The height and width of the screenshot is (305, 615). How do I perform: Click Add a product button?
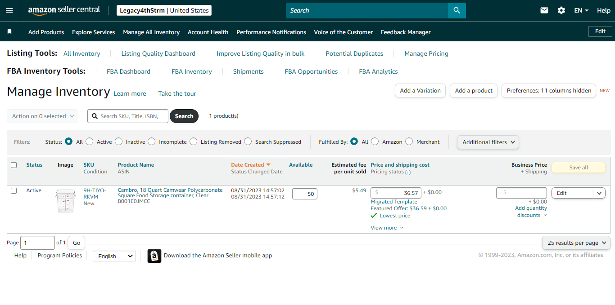(474, 90)
